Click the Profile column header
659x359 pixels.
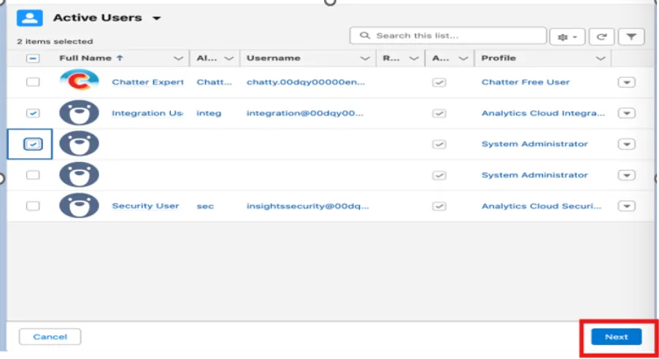498,58
